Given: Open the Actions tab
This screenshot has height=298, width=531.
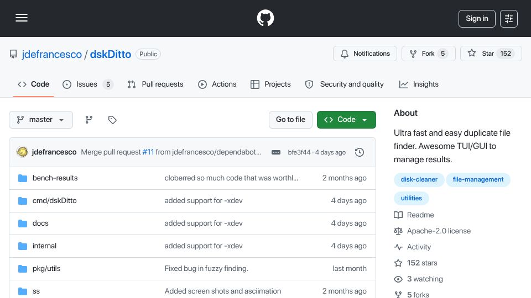Looking at the screenshot, I should click(217, 84).
